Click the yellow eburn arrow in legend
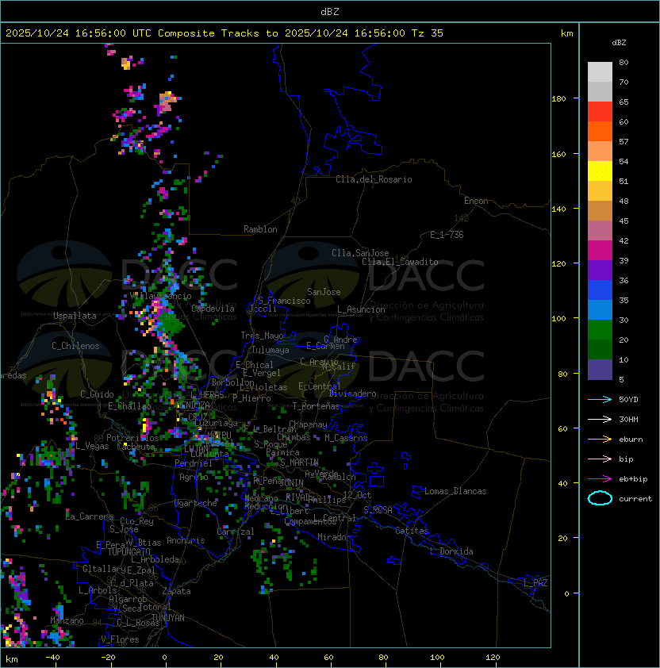Viewport: 660px width, 668px height. 600,440
